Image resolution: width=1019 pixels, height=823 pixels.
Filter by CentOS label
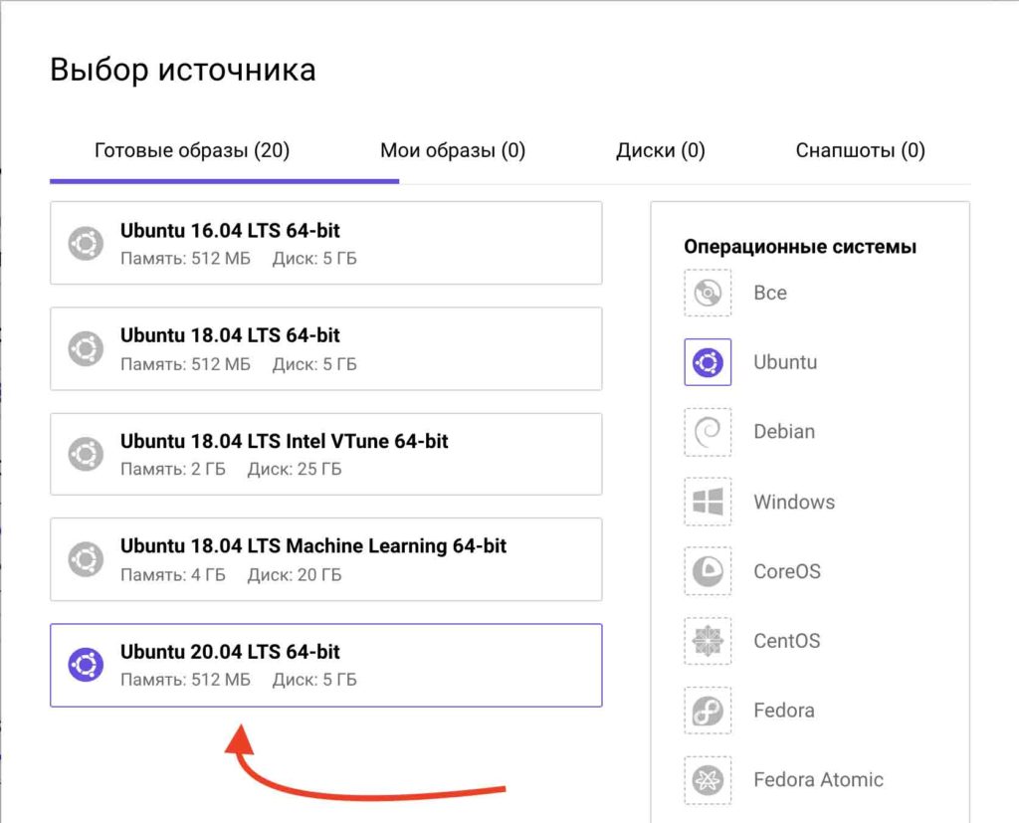click(786, 640)
